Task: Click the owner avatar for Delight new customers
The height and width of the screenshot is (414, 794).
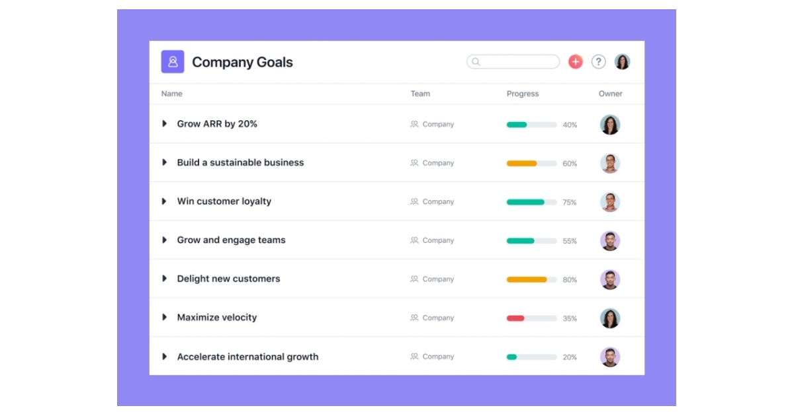Action: pyautogui.click(x=609, y=279)
